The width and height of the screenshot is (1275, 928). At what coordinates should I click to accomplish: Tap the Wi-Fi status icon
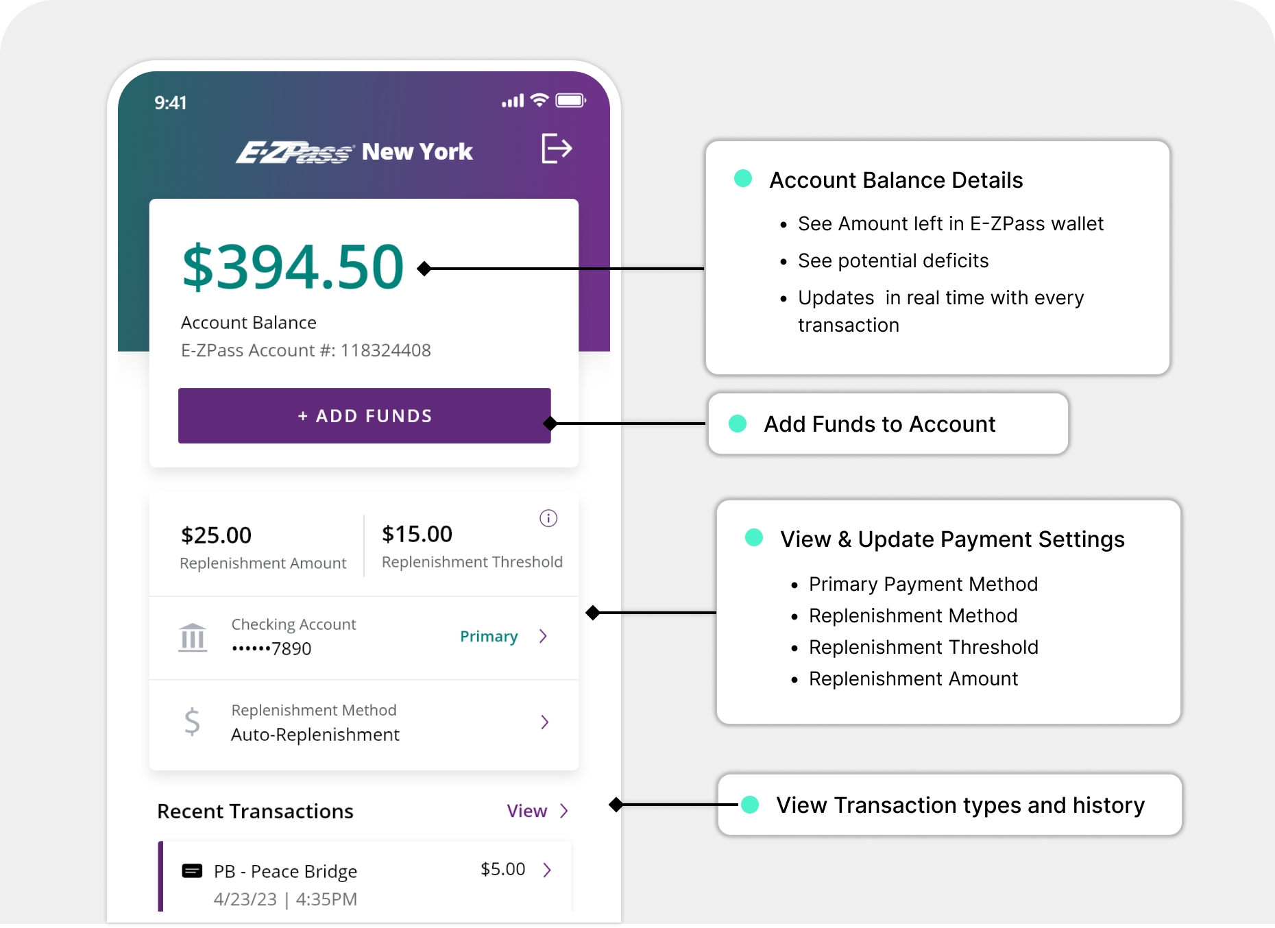(540, 101)
